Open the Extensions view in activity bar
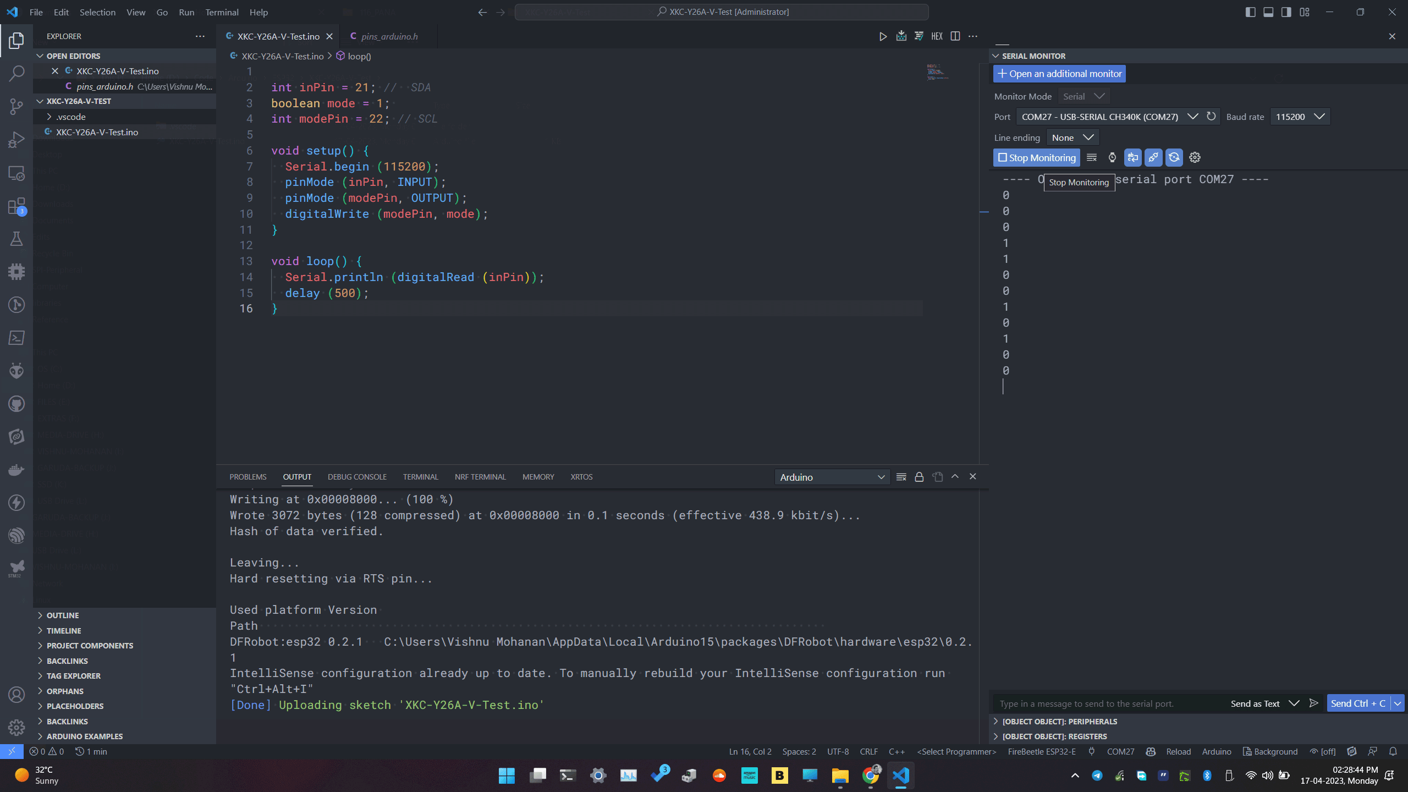This screenshot has height=792, width=1408. pyautogui.click(x=16, y=206)
